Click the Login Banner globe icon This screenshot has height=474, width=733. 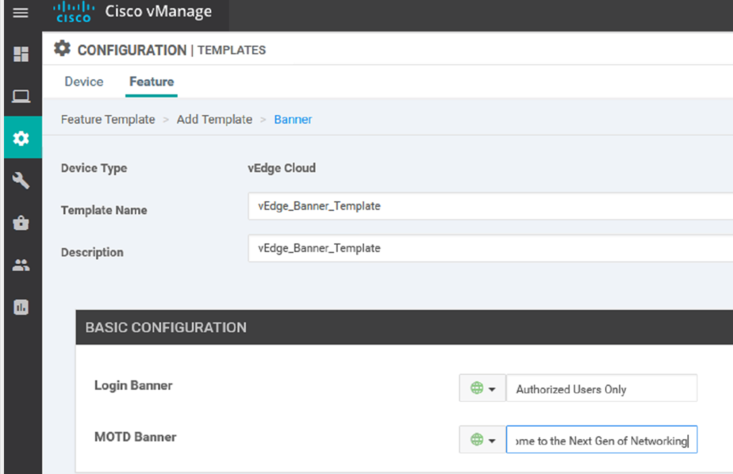pyautogui.click(x=477, y=388)
